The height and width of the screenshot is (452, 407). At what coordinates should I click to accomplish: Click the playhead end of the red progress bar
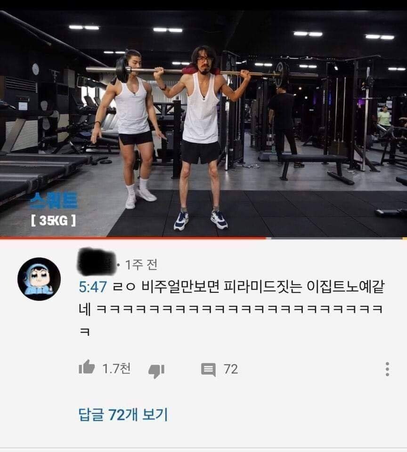point(266,238)
